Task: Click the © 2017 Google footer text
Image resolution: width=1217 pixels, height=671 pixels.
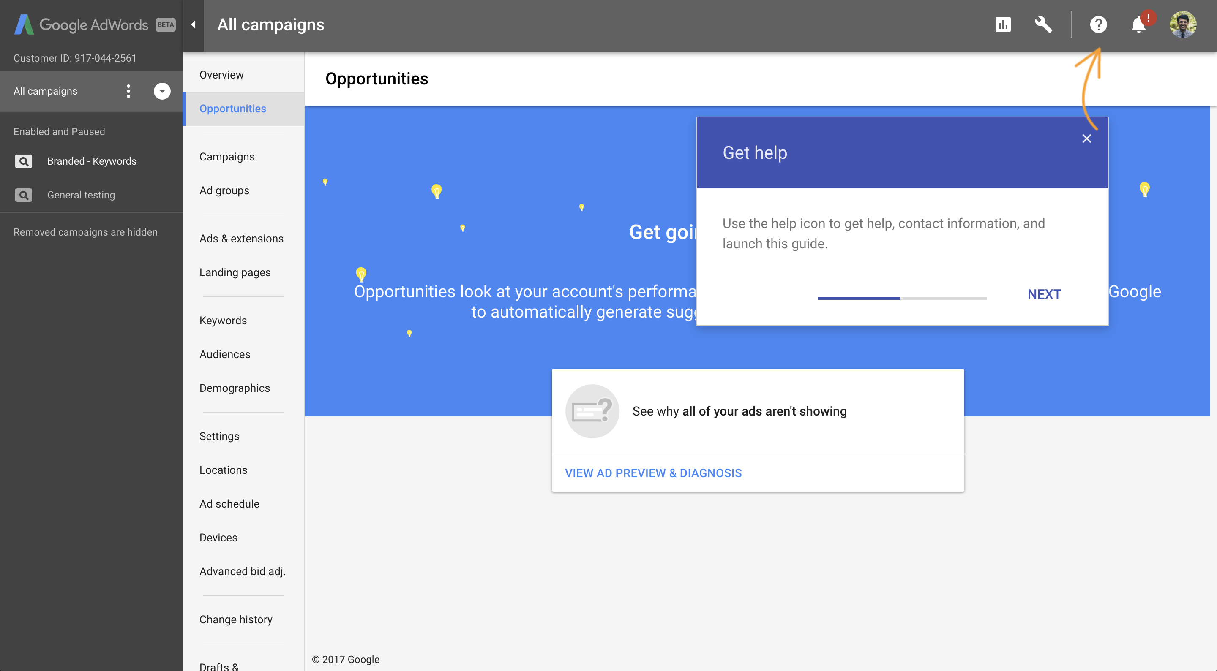Action: [x=345, y=660]
